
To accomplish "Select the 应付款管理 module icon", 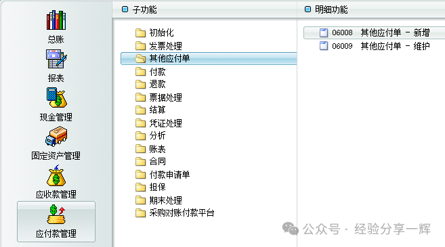I will coord(56,215).
